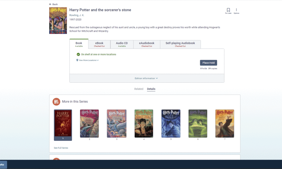
Task: Click 'On shelf at one or more locations' text
Action: 99,54
